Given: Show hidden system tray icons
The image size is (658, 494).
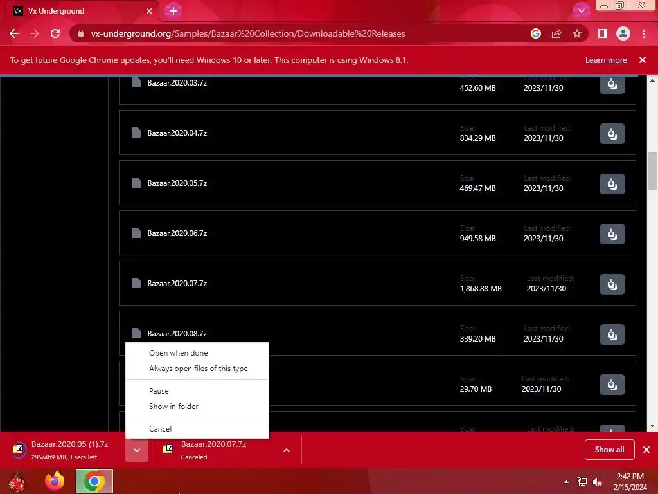Looking at the screenshot, I should point(567,482).
